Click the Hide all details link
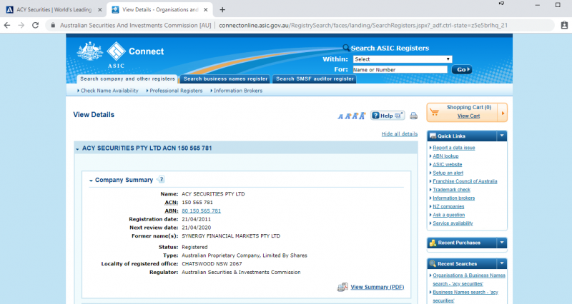Image resolution: width=572 pixels, height=304 pixels. [x=400, y=134]
